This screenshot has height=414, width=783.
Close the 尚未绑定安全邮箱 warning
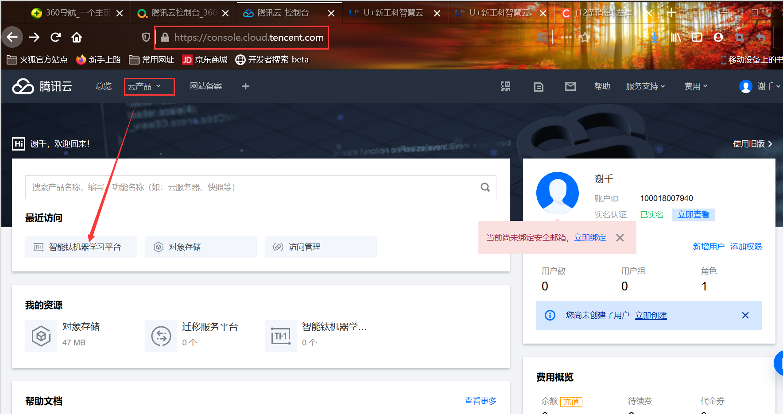[x=620, y=238]
